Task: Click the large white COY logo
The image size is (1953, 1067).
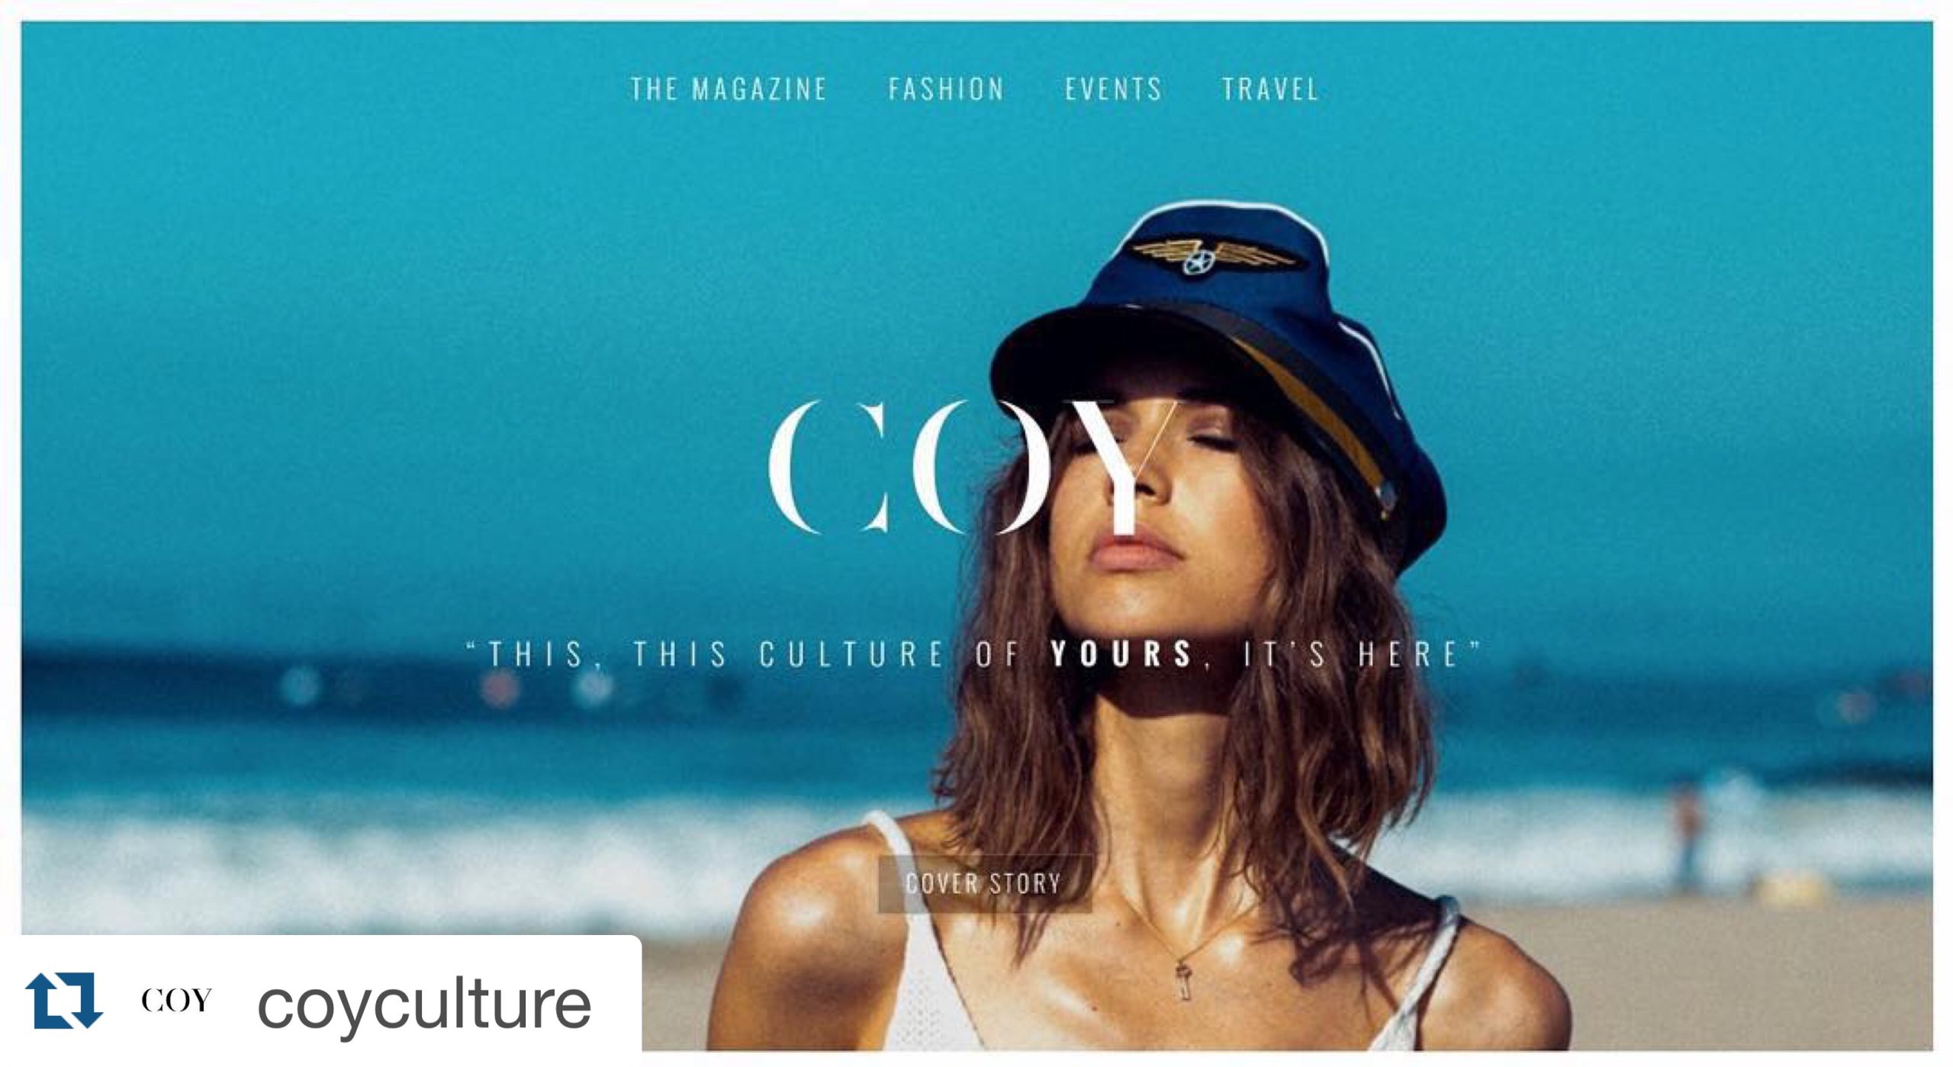Action: click(x=973, y=466)
